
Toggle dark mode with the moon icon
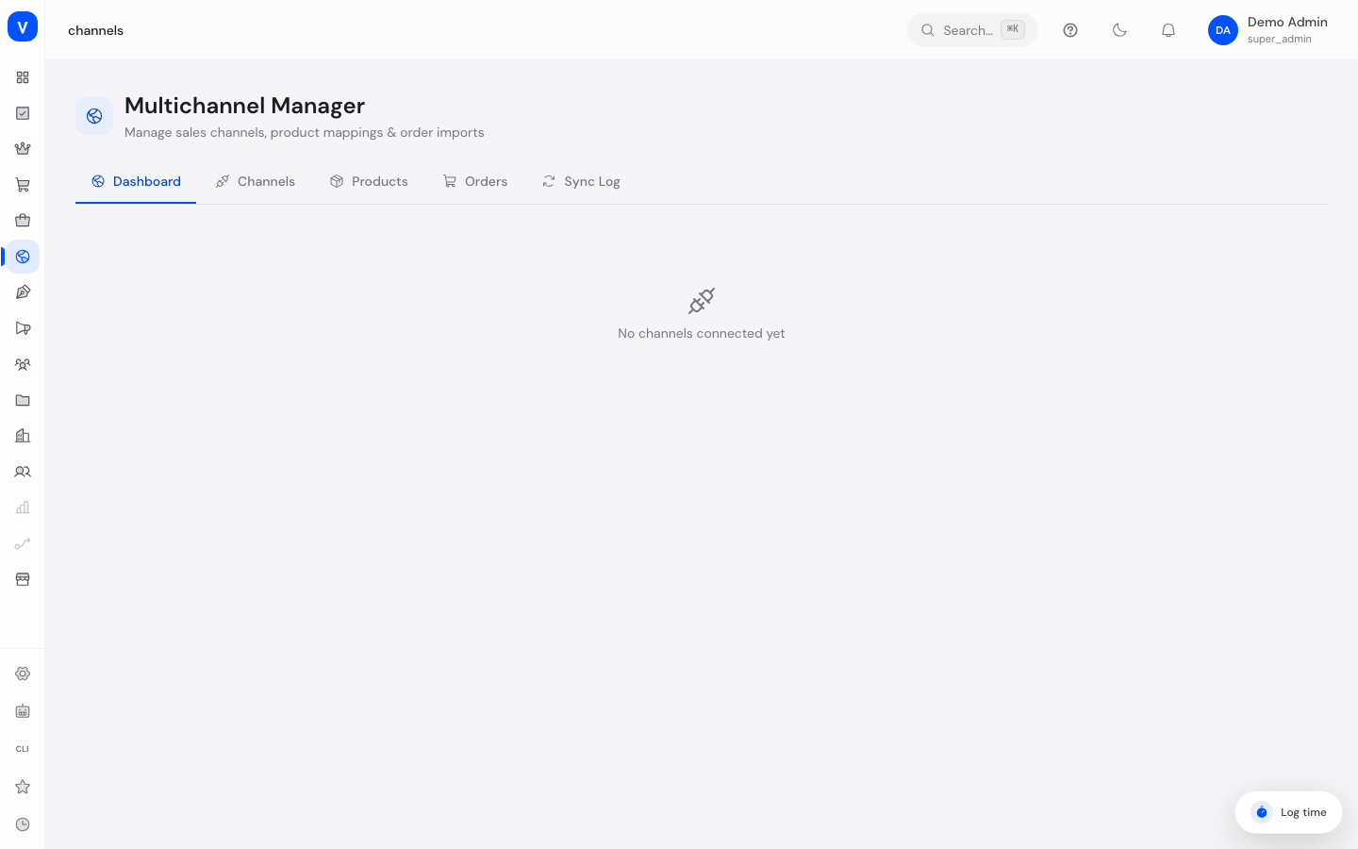click(1119, 30)
